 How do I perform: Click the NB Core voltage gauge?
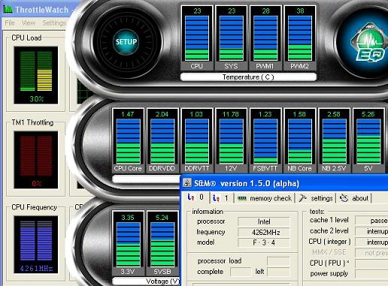click(299, 140)
